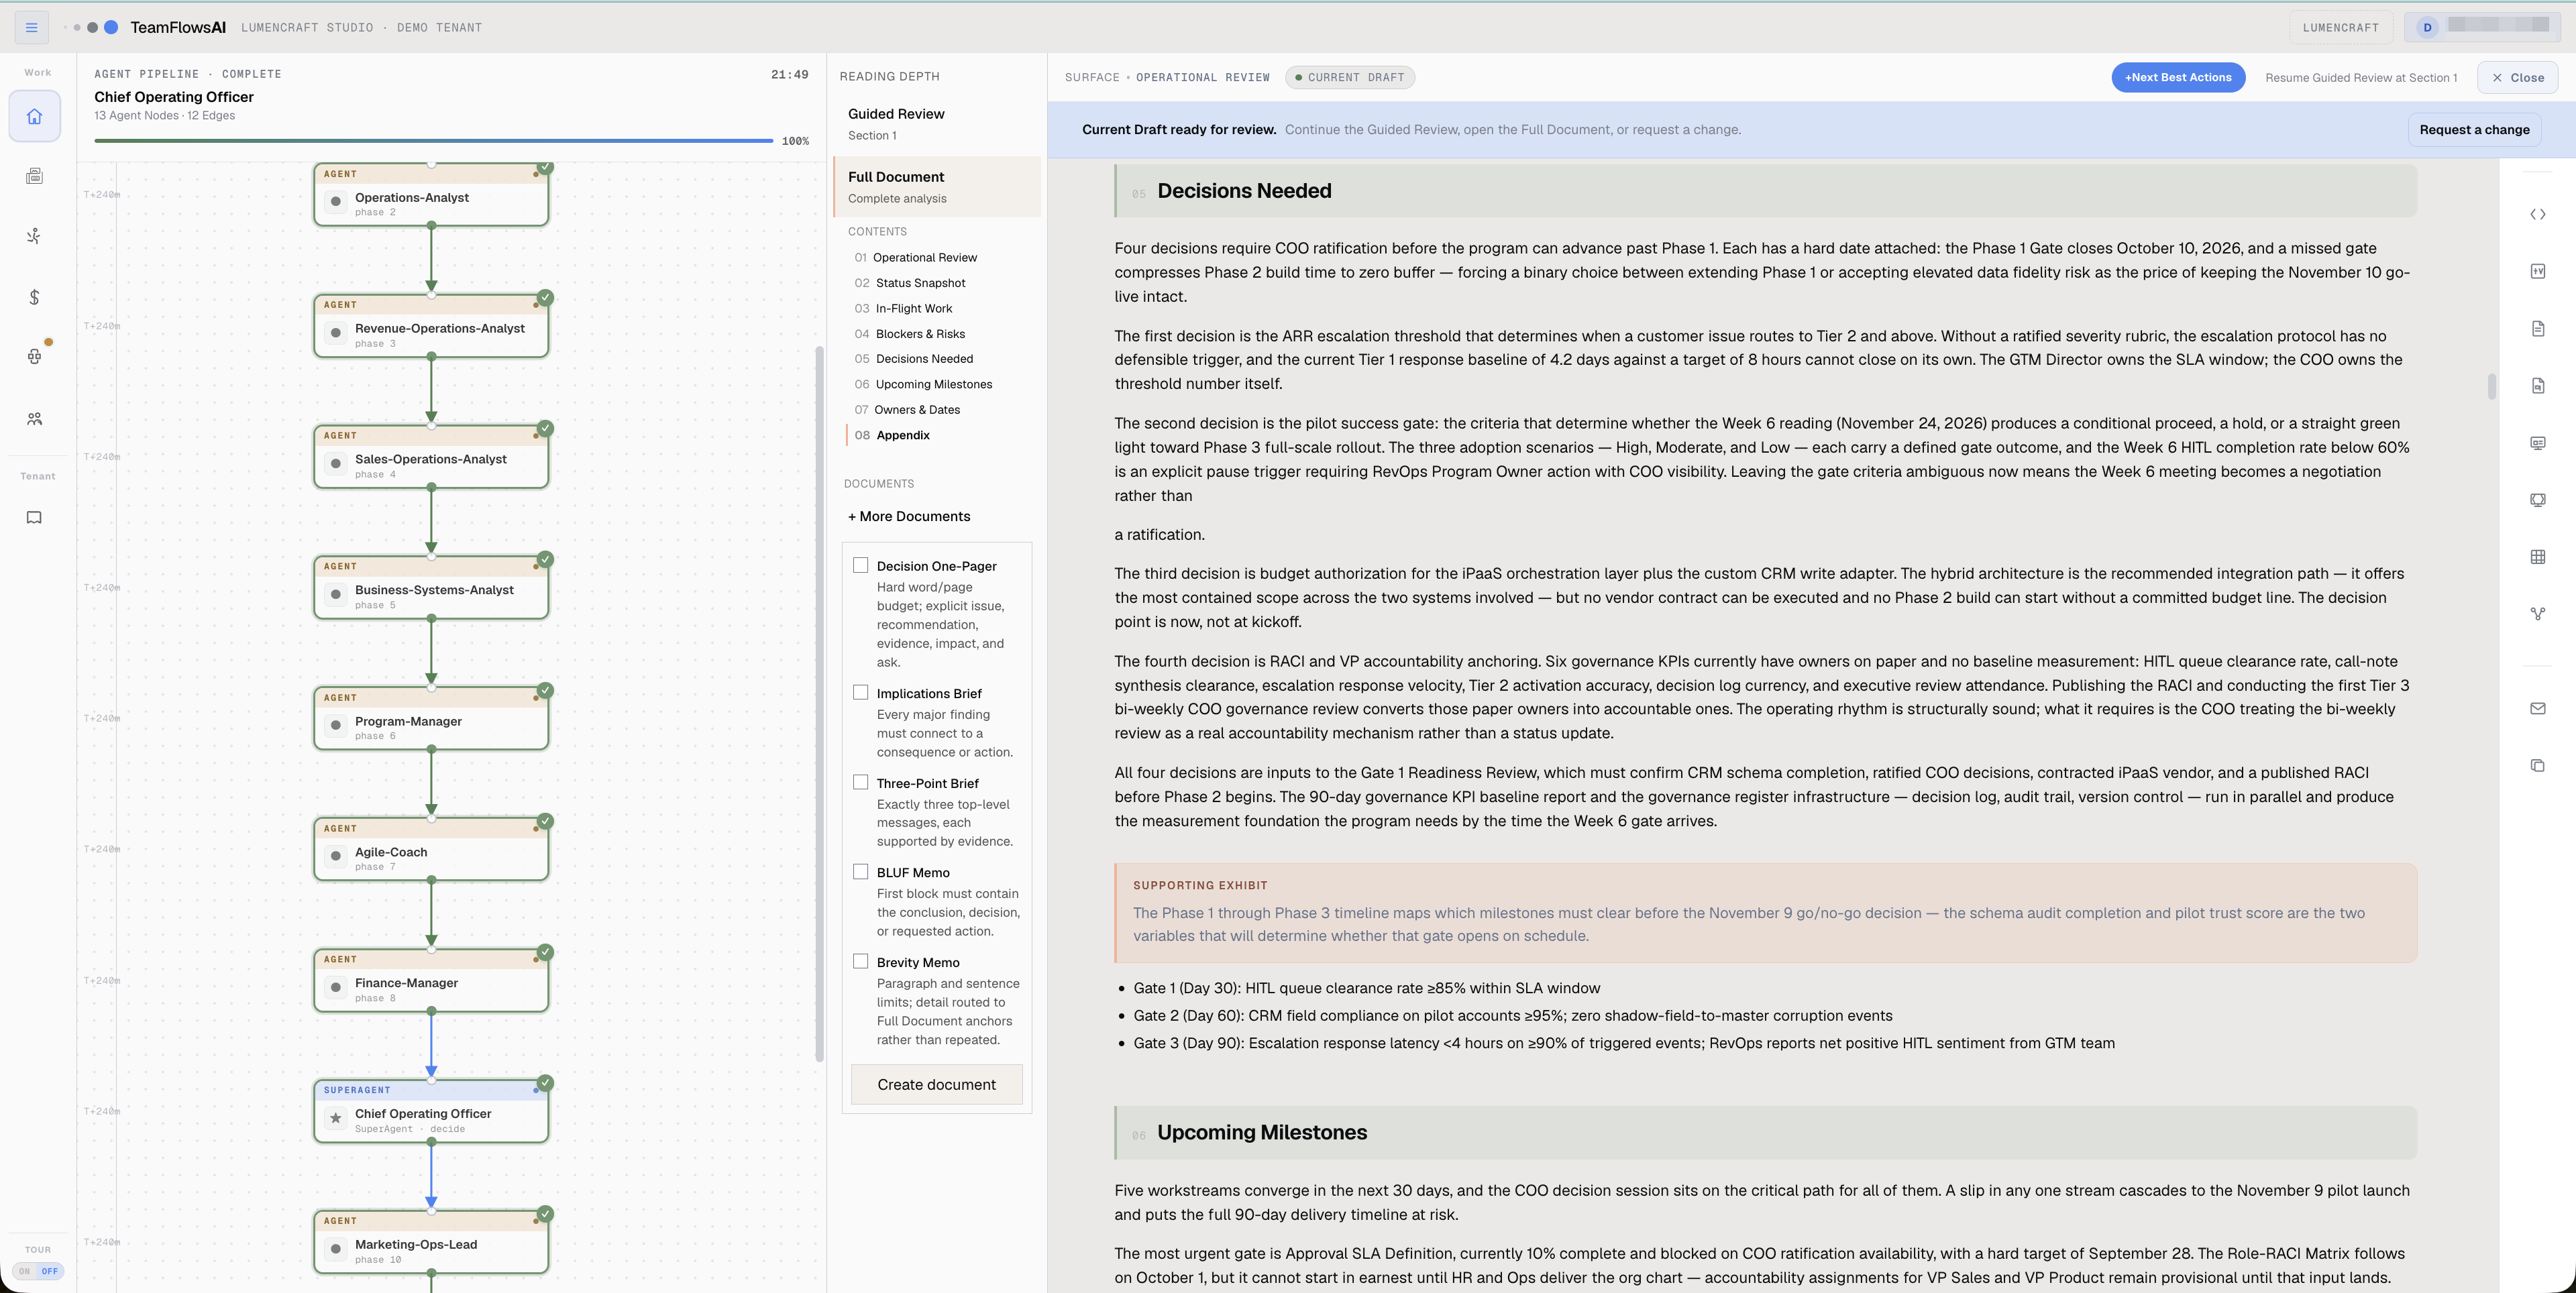Screen dimensions: 2576x1293
Task: Close the Operational Review surface
Action: pos(2517,77)
